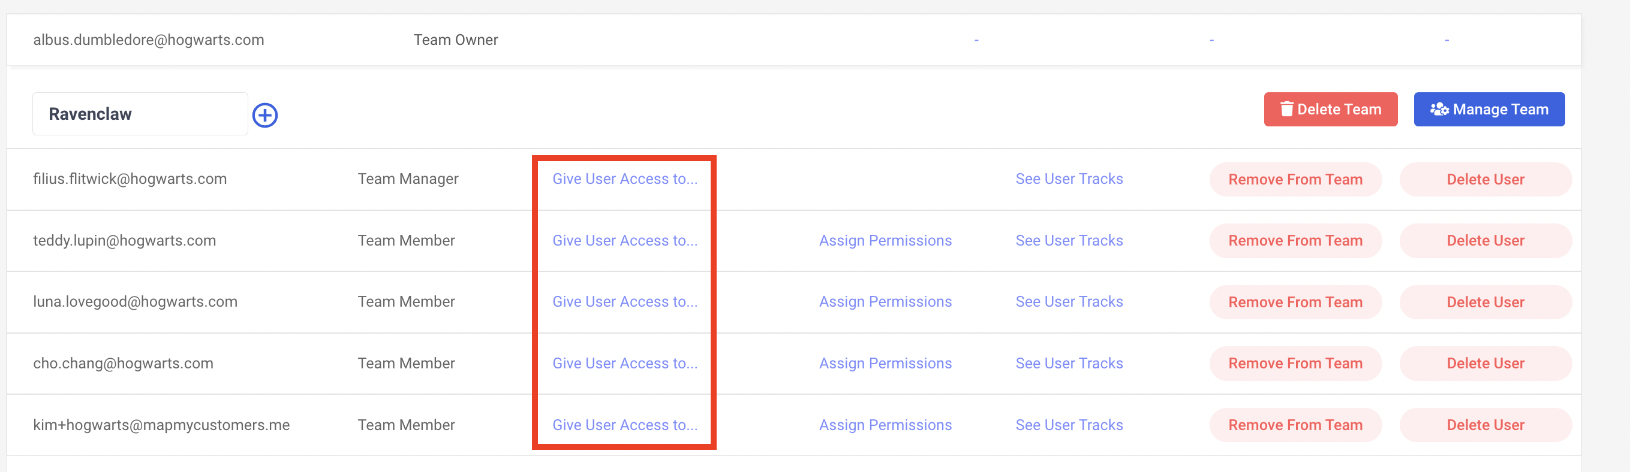Delete User kim+hogwarts
Screen dimensions: 1630x472
pos(1485,425)
